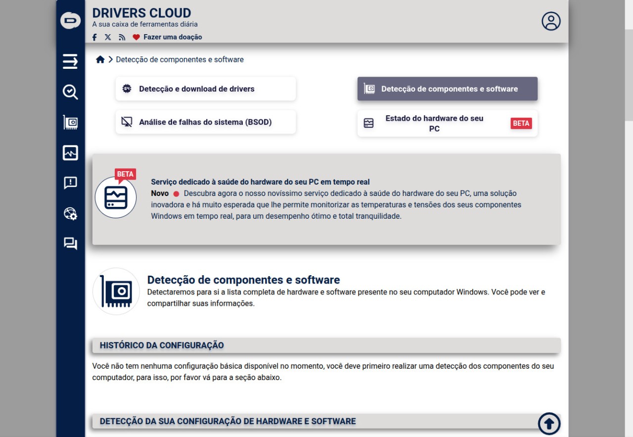This screenshot has height=437, width=633.
Task: Open driver detection magnifier icon in sidebar
Action: click(70, 92)
